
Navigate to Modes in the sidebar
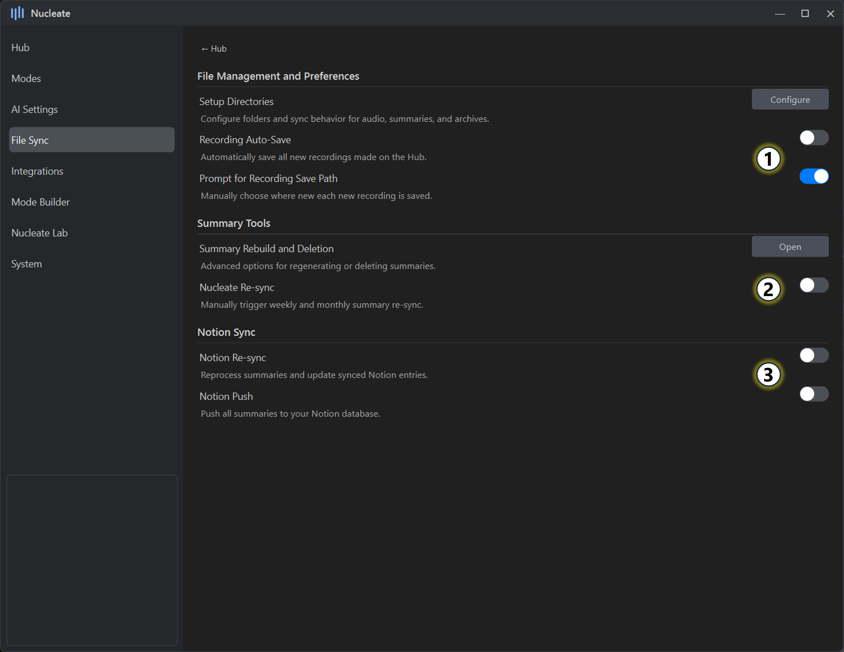[26, 79]
